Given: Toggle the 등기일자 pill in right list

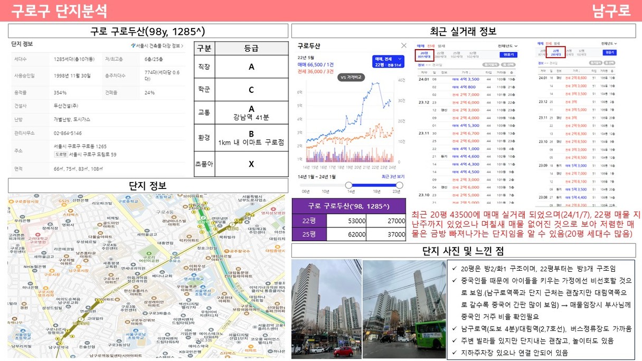Looking at the screenshot, I should (596, 63).
